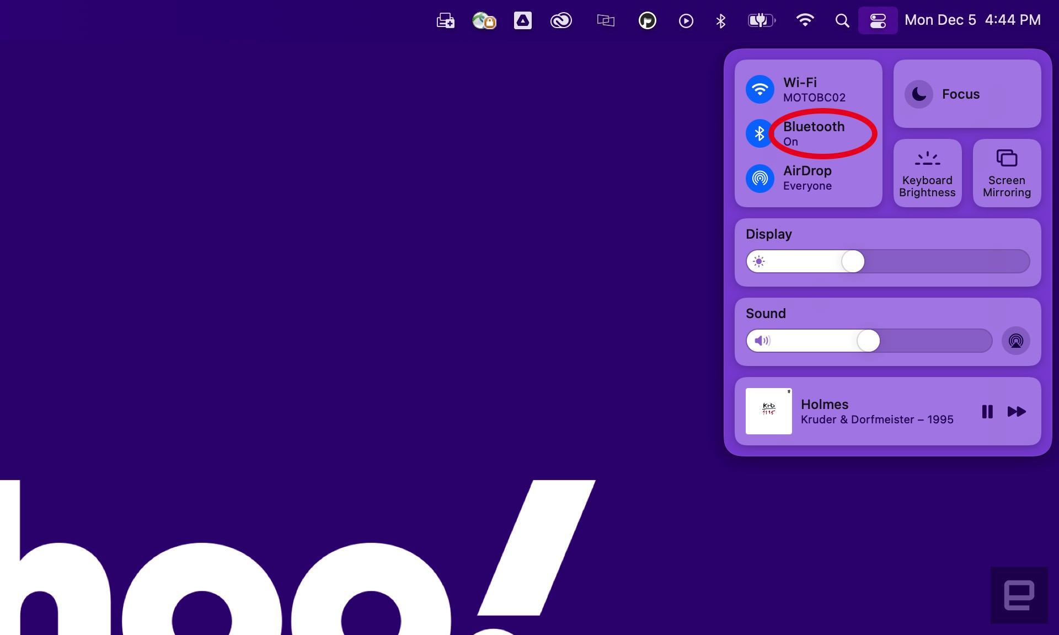Click the Control Center icon
The height and width of the screenshot is (635, 1059).
click(876, 20)
